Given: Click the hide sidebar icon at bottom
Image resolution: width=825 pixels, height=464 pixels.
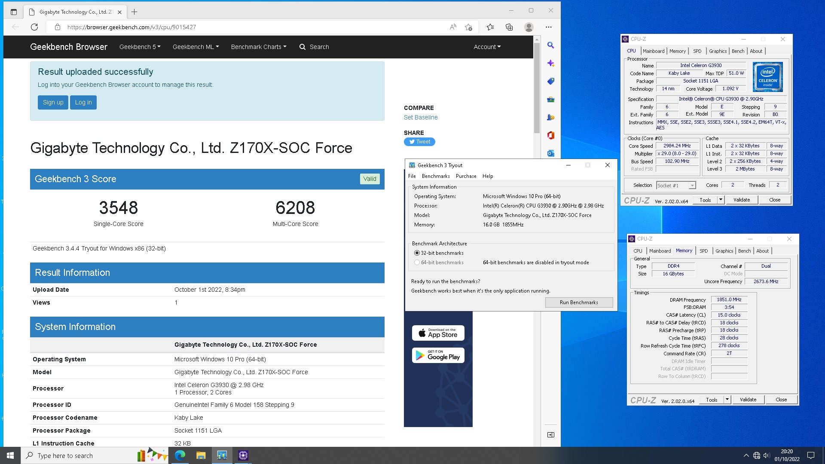Looking at the screenshot, I should click(x=550, y=435).
